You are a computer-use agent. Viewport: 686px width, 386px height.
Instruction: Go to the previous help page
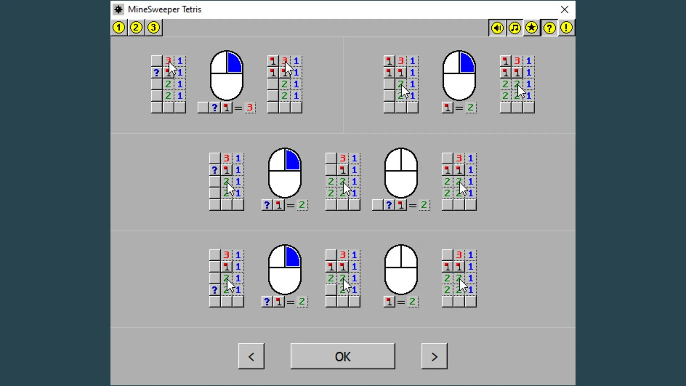(x=251, y=356)
